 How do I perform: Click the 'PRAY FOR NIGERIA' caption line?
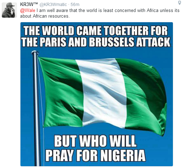[x=95, y=155]
